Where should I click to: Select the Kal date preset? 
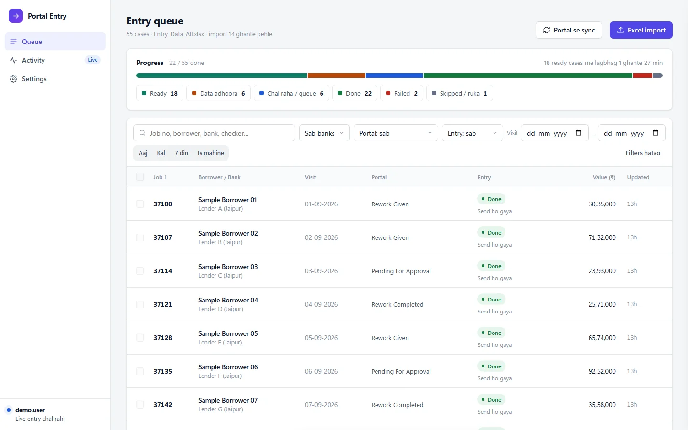point(161,153)
